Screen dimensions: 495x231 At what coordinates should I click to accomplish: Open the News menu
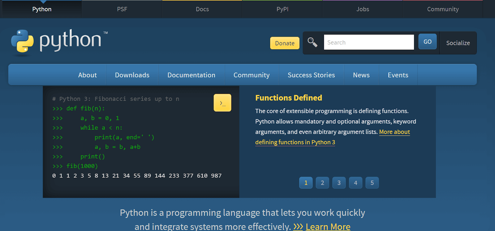pos(361,75)
